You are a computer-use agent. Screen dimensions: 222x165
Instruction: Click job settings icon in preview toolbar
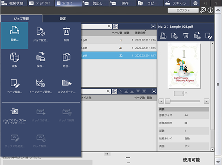(x=174, y=35)
